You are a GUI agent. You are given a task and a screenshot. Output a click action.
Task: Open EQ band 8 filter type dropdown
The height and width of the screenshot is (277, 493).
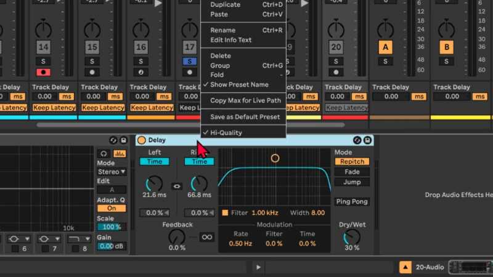tap(79, 239)
